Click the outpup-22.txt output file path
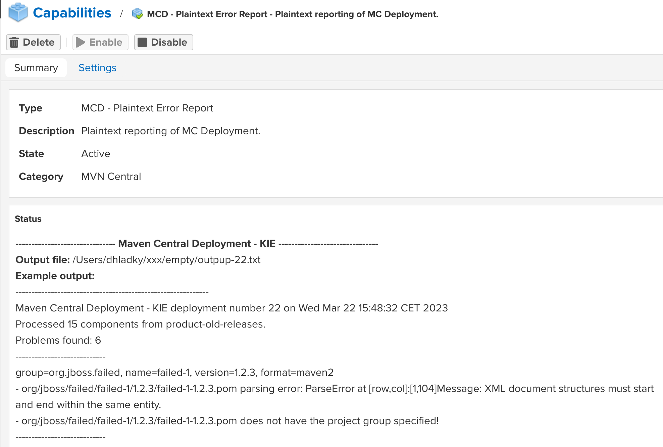Screen dimensions: 663x447 pyautogui.click(x=166, y=260)
